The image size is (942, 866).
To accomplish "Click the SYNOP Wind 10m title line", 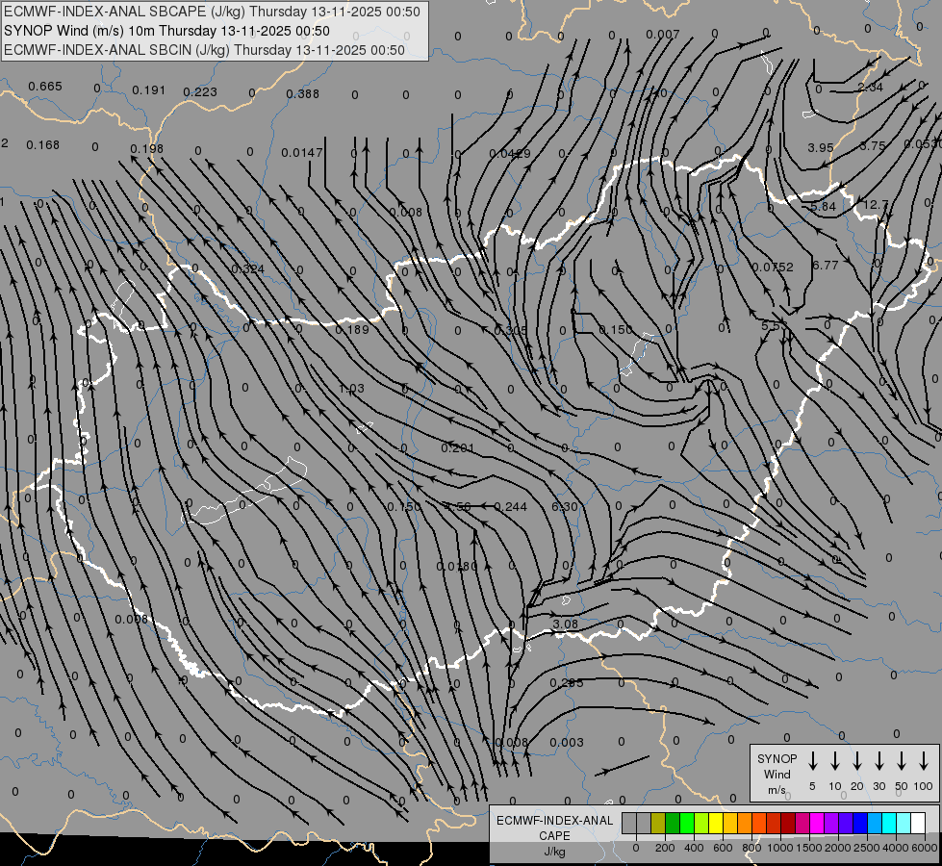I will tap(167, 31).
